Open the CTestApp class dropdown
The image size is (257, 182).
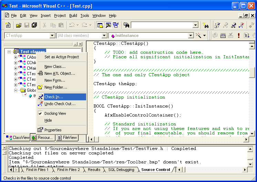(x=52, y=36)
